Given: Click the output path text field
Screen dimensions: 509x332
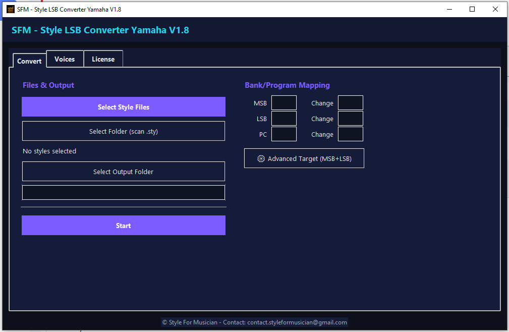Looking at the screenshot, I should pyautogui.click(x=124, y=192).
